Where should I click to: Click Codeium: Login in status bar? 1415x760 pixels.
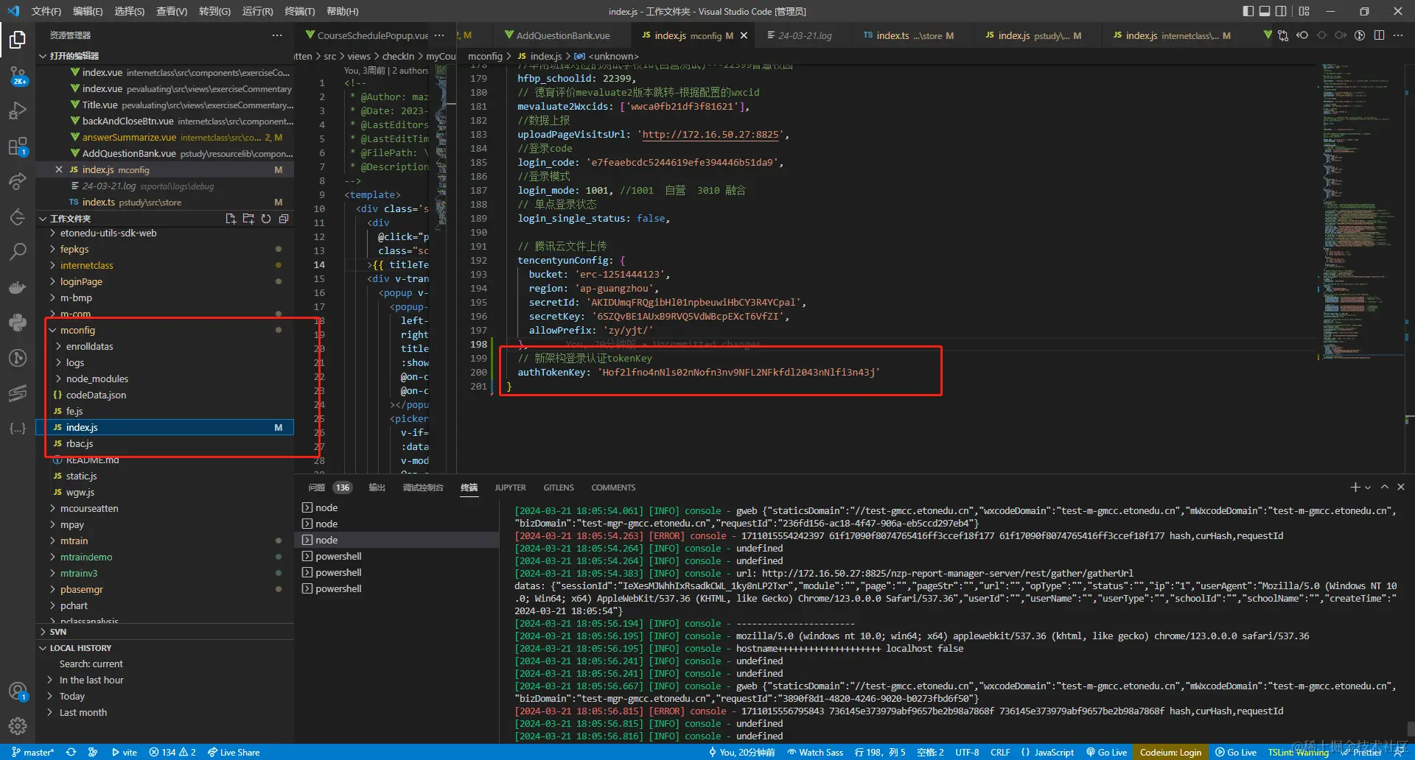click(x=1170, y=752)
